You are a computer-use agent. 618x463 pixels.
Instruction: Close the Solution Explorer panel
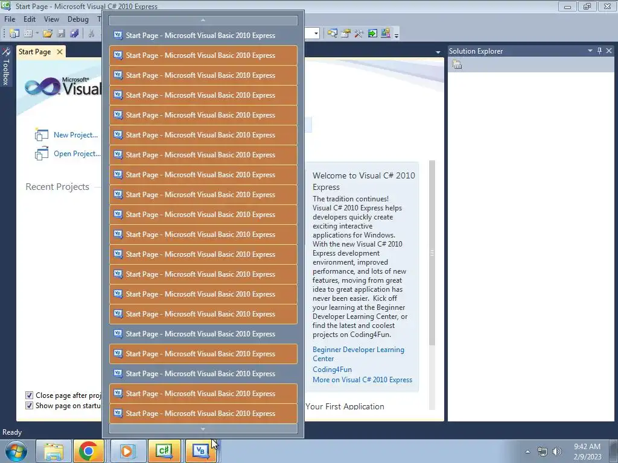click(609, 51)
